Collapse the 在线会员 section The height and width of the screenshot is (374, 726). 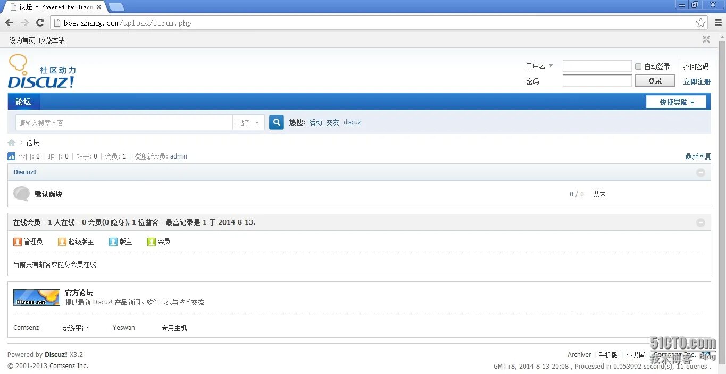click(x=700, y=222)
